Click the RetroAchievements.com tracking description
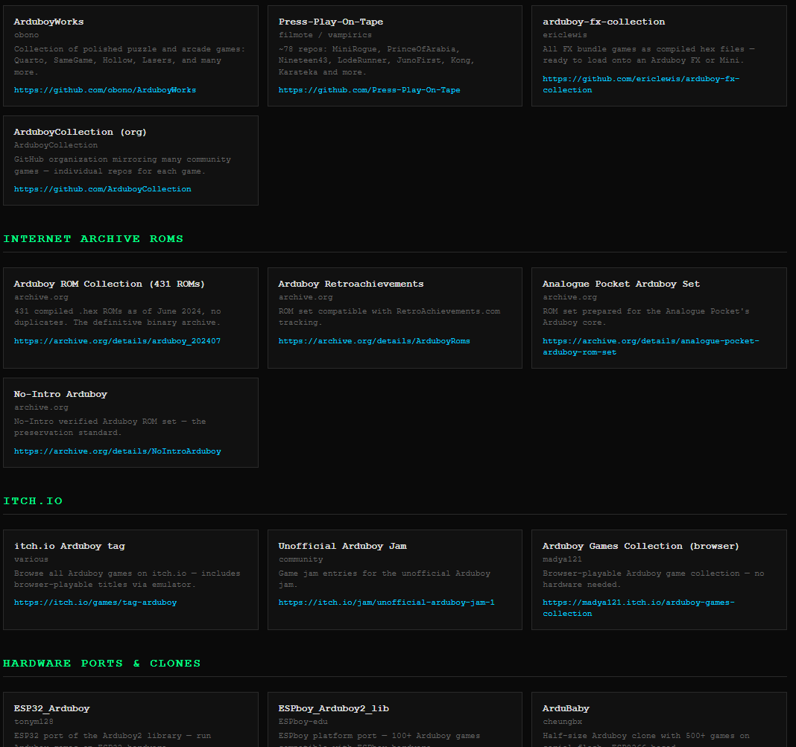The width and height of the screenshot is (796, 747). click(389, 317)
